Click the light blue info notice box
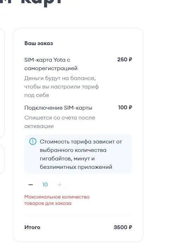Viewport: 173px width, 245px height. (x=78, y=154)
